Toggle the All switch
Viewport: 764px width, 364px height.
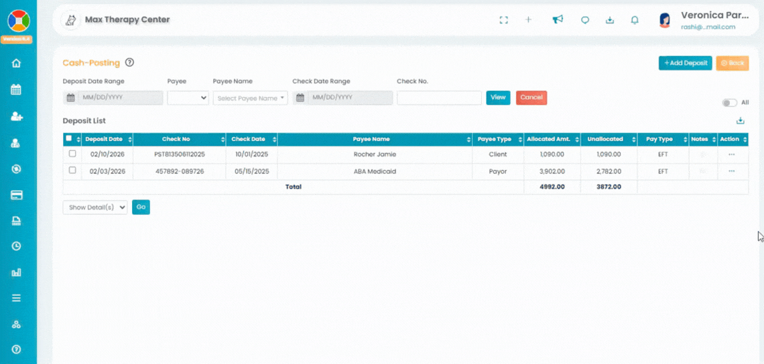[x=729, y=102]
